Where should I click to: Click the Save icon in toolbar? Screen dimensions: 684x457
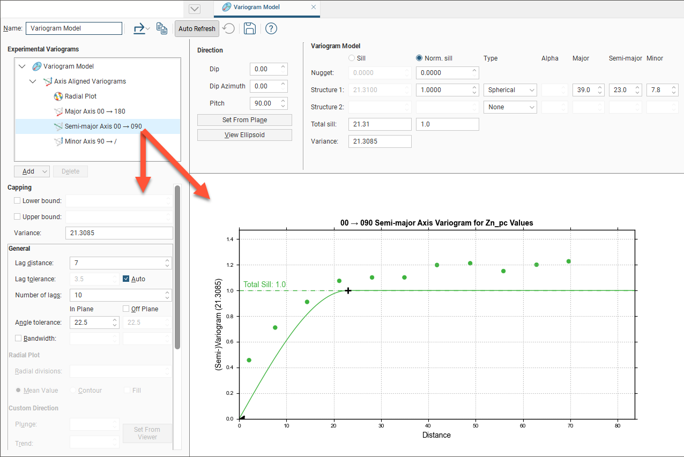(249, 28)
